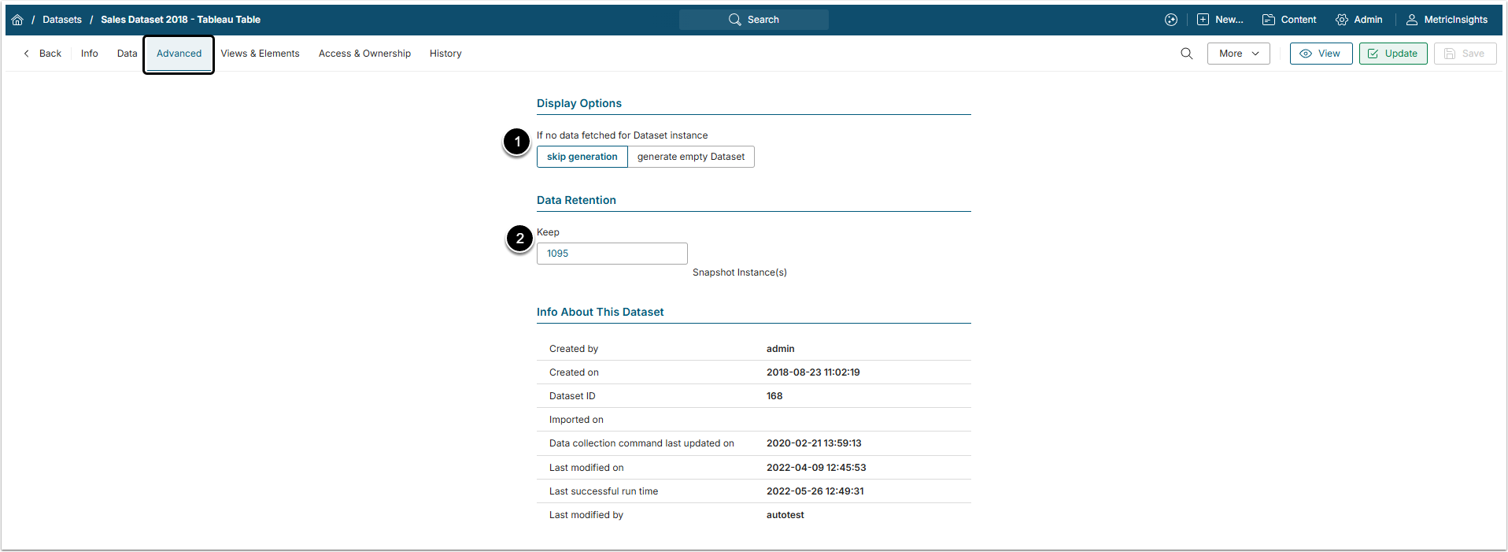The image size is (1508, 552).
Task: Expand the More dropdown
Action: [x=1238, y=54]
